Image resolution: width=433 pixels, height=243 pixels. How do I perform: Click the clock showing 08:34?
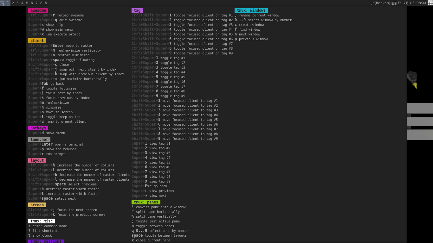(412, 3)
